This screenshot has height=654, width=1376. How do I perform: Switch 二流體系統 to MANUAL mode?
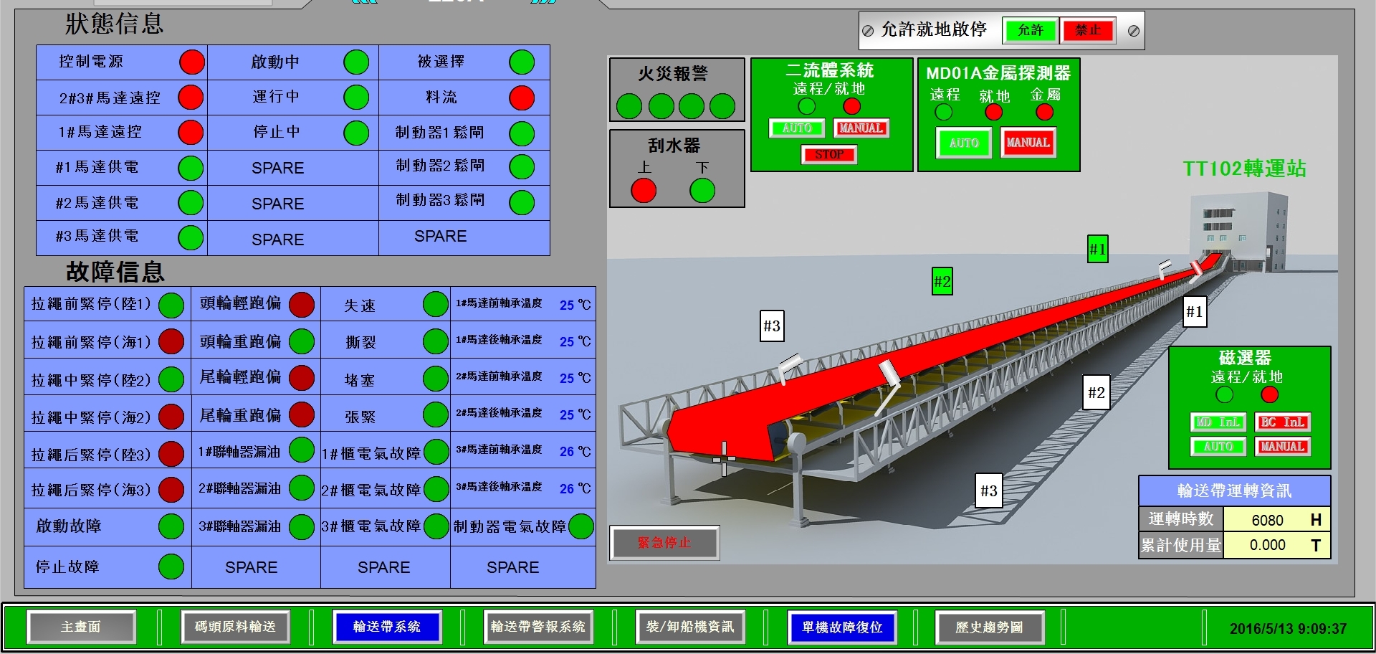coord(860,128)
